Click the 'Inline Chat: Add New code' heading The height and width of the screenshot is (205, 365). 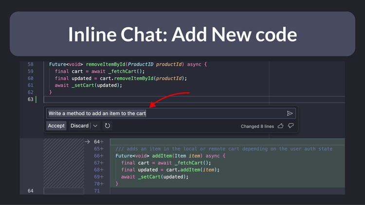(x=182, y=34)
